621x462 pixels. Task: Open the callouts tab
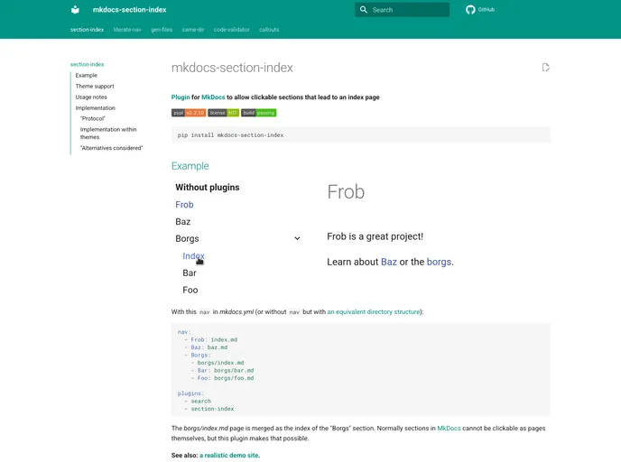click(269, 30)
